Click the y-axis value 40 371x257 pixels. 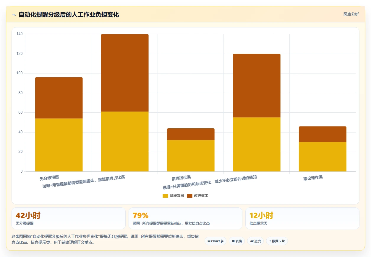[20, 132]
